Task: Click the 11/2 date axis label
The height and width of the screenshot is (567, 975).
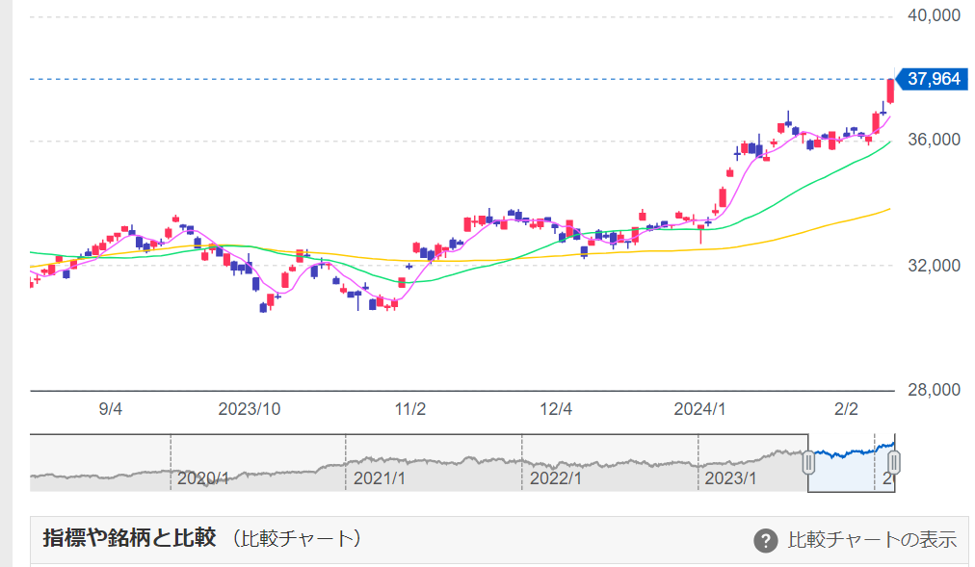Action: point(410,409)
